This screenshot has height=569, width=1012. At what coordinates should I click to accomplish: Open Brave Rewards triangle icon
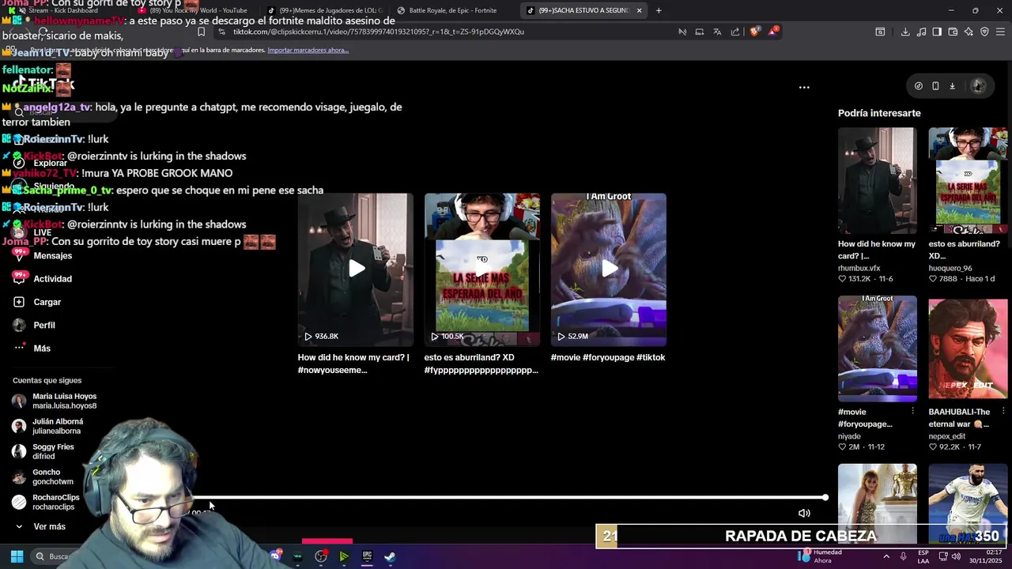[x=774, y=32]
